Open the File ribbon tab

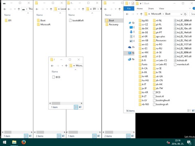[129, 9]
